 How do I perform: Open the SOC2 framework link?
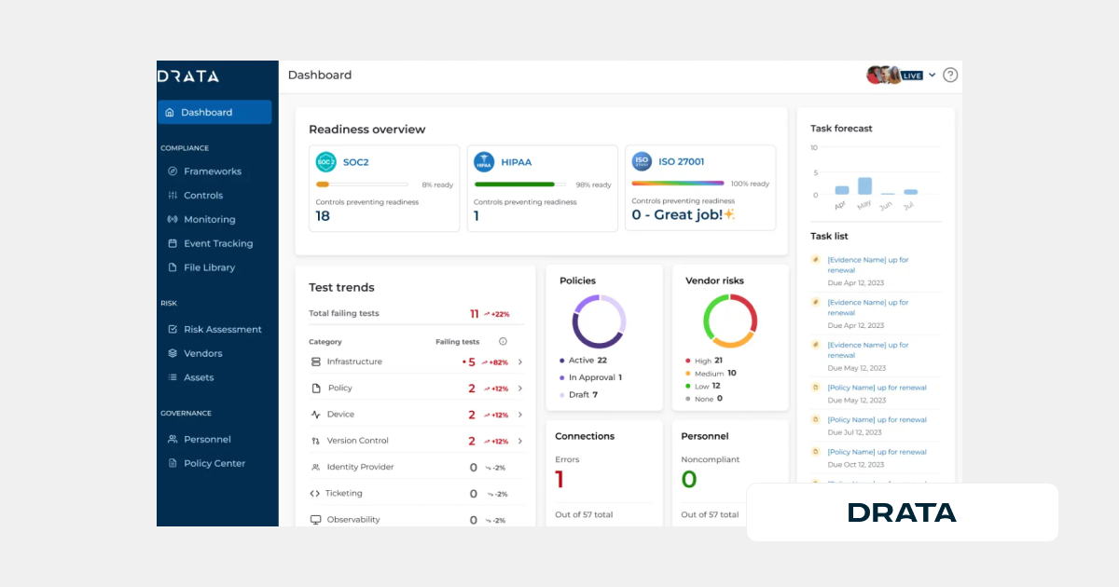tap(355, 162)
